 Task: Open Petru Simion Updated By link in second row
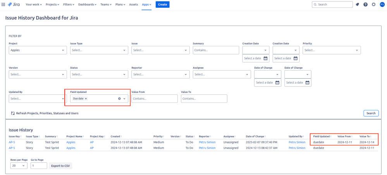297,148
